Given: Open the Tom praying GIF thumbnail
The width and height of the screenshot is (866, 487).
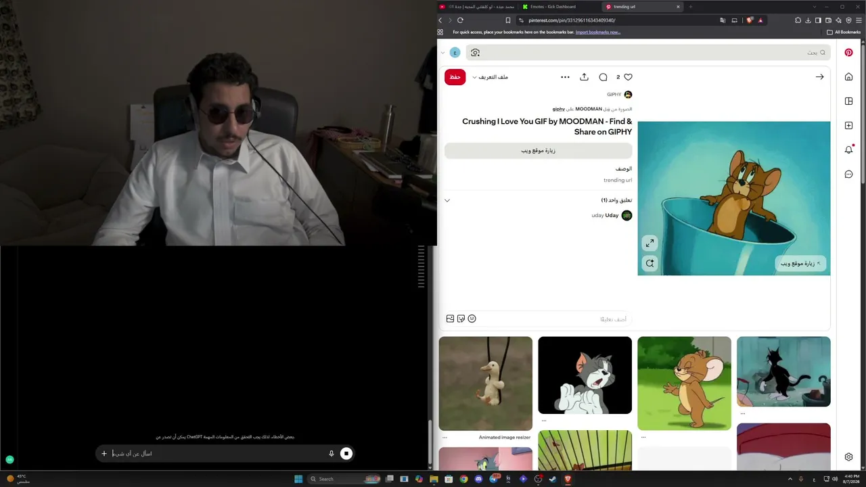Looking at the screenshot, I should [x=585, y=375].
